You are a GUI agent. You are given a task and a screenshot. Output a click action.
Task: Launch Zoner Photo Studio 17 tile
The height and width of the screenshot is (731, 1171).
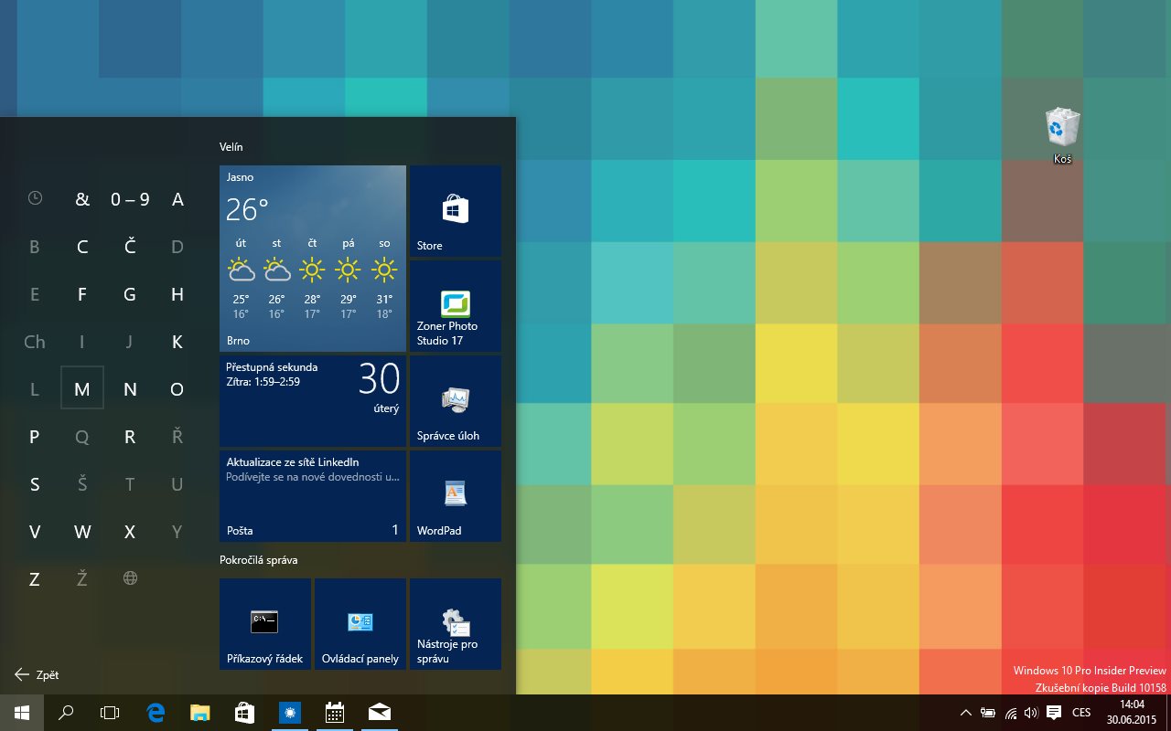coord(456,306)
